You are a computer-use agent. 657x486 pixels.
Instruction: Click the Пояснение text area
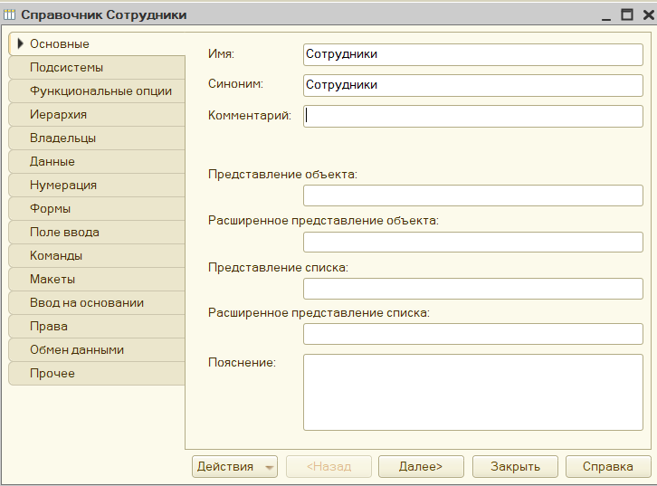[x=473, y=392]
